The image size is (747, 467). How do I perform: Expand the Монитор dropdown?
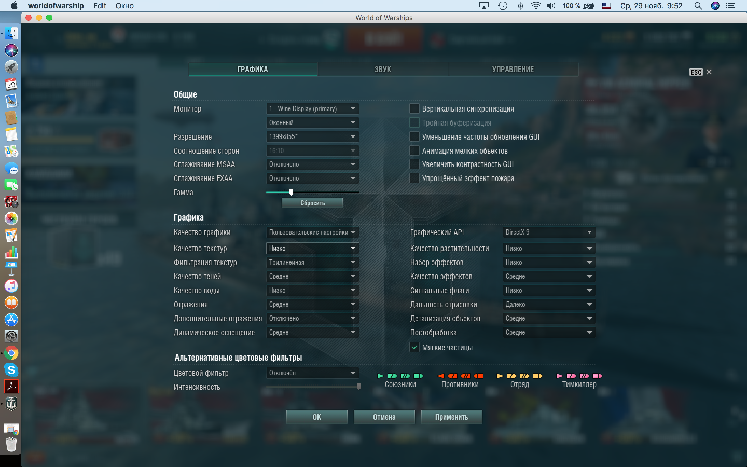click(x=312, y=109)
